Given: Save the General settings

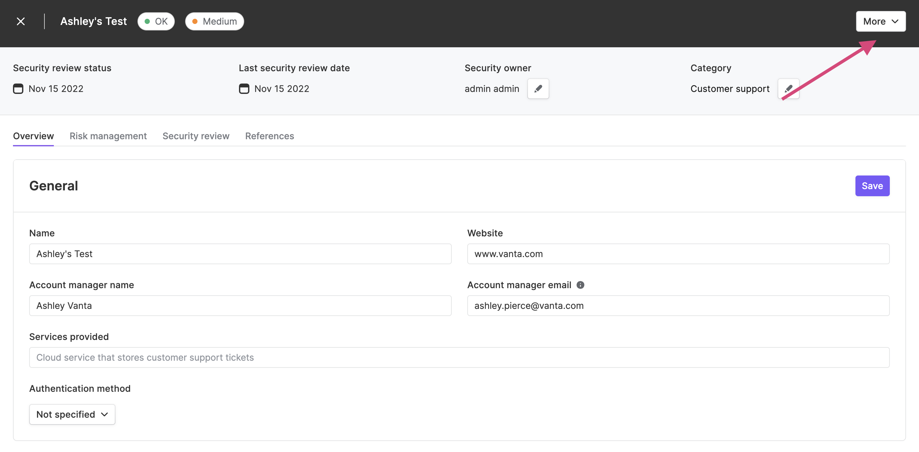Looking at the screenshot, I should coord(872,186).
